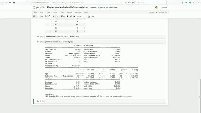The image size is (201, 113).
Task: Interrupt the kernel with the stop icon
Action: tap(68, 16)
